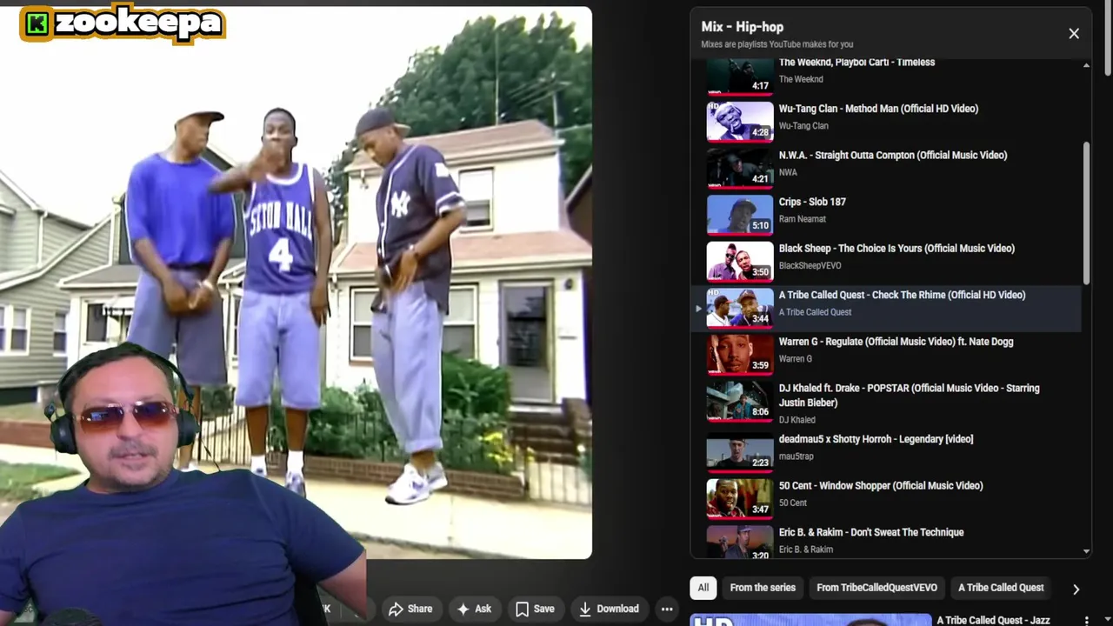Click channel name BlackSheepVEVO

(810, 265)
